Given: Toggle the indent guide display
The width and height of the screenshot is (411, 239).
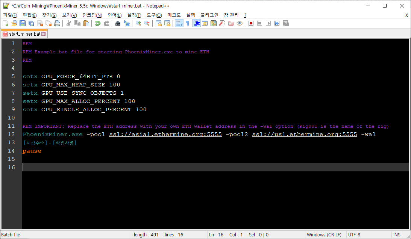Looking at the screenshot, I should click(196, 23).
